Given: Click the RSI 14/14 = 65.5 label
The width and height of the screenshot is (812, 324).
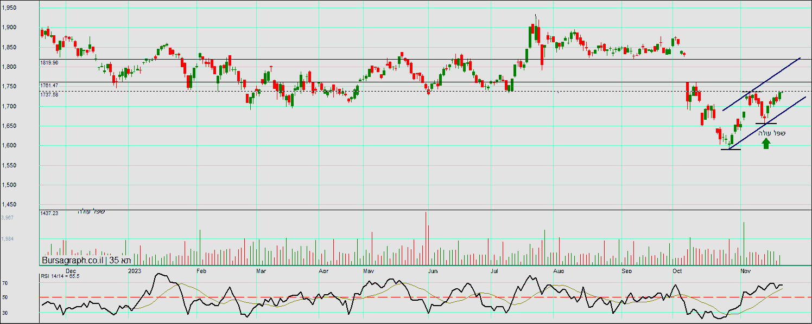Looking at the screenshot, I should pos(60,276).
